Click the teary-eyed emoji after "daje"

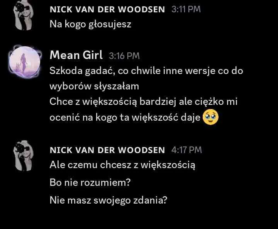210,117
